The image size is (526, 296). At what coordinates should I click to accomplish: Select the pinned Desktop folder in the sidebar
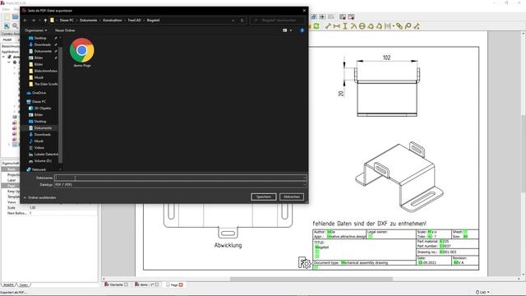pos(40,39)
